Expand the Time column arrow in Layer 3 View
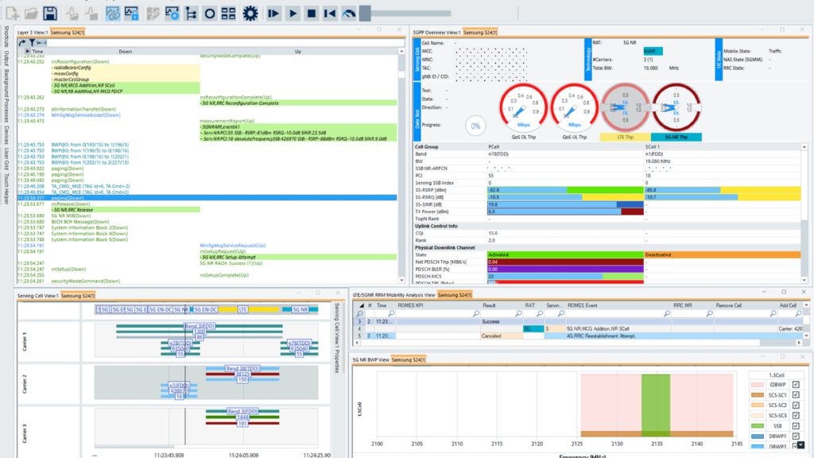This screenshot has width=814, height=458. tap(28, 52)
